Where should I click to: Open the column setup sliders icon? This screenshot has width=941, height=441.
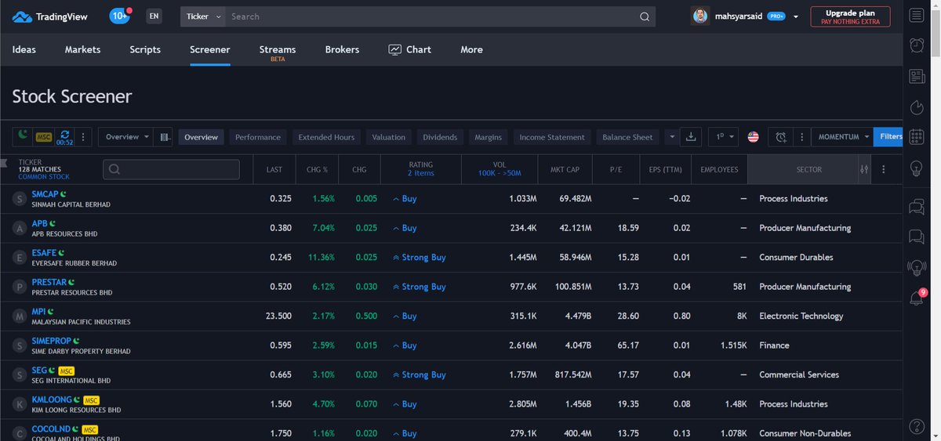[x=864, y=169]
